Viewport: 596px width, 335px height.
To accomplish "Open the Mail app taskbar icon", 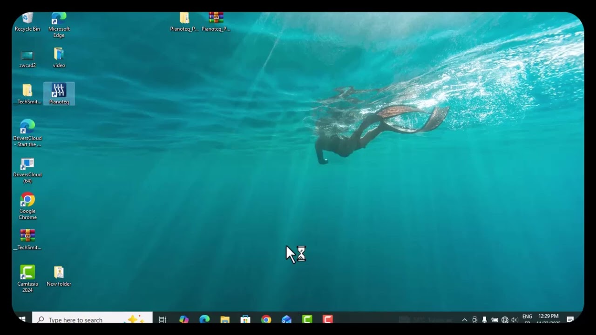I will pos(286,319).
